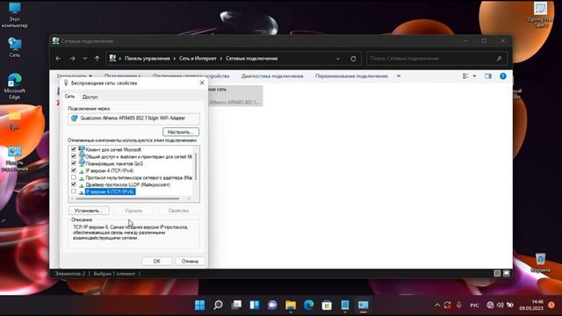Open Task View on taskbar
Screen dimensions: 562x316
point(236,305)
